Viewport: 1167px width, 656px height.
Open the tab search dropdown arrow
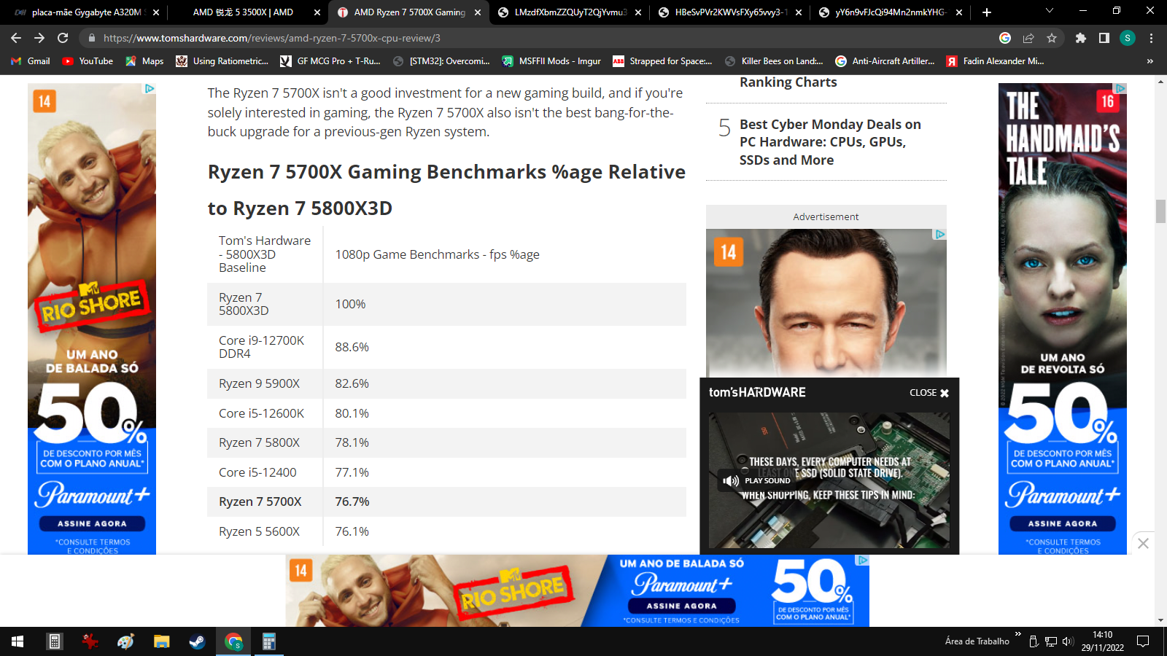1050,11
